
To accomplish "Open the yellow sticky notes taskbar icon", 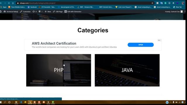I will (x=25, y=102).
